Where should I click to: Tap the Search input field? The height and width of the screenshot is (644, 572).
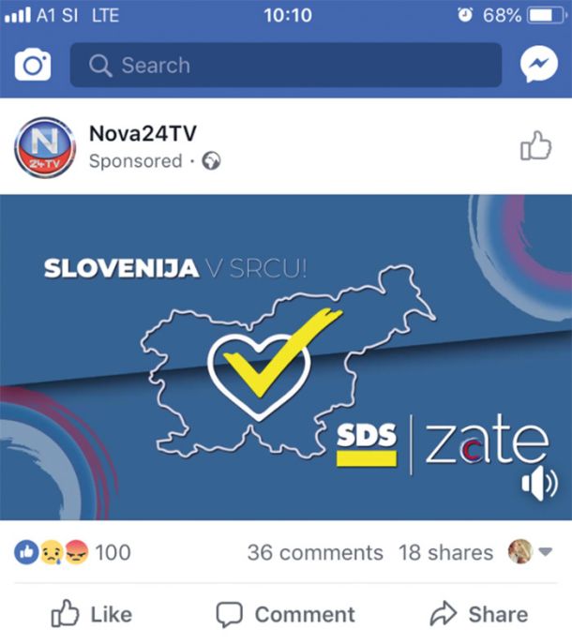[x=286, y=65]
